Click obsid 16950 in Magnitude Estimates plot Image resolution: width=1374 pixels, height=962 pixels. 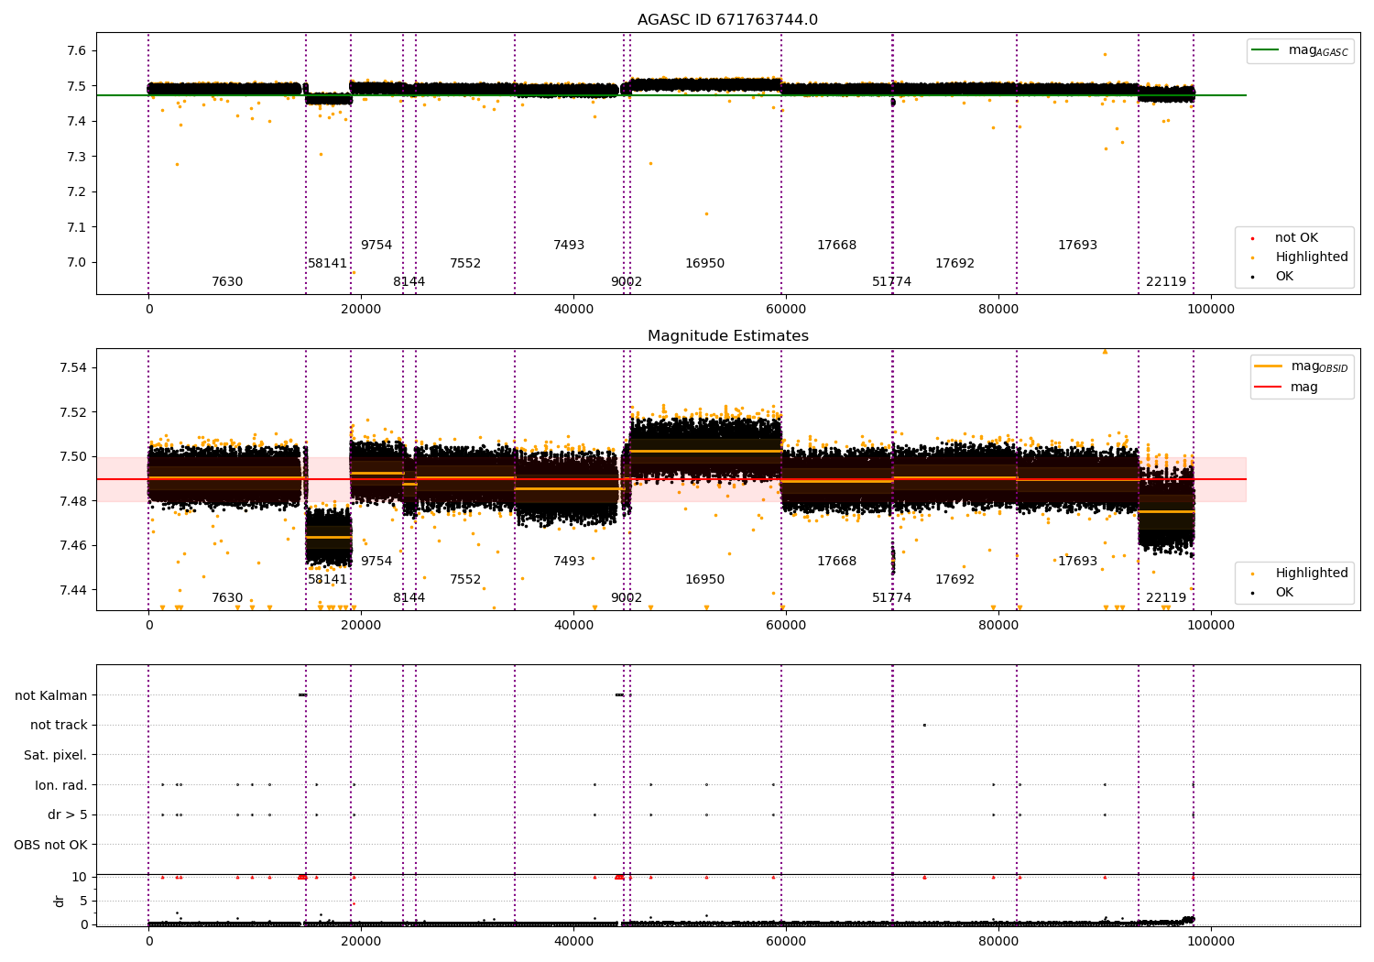click(705, 580)
